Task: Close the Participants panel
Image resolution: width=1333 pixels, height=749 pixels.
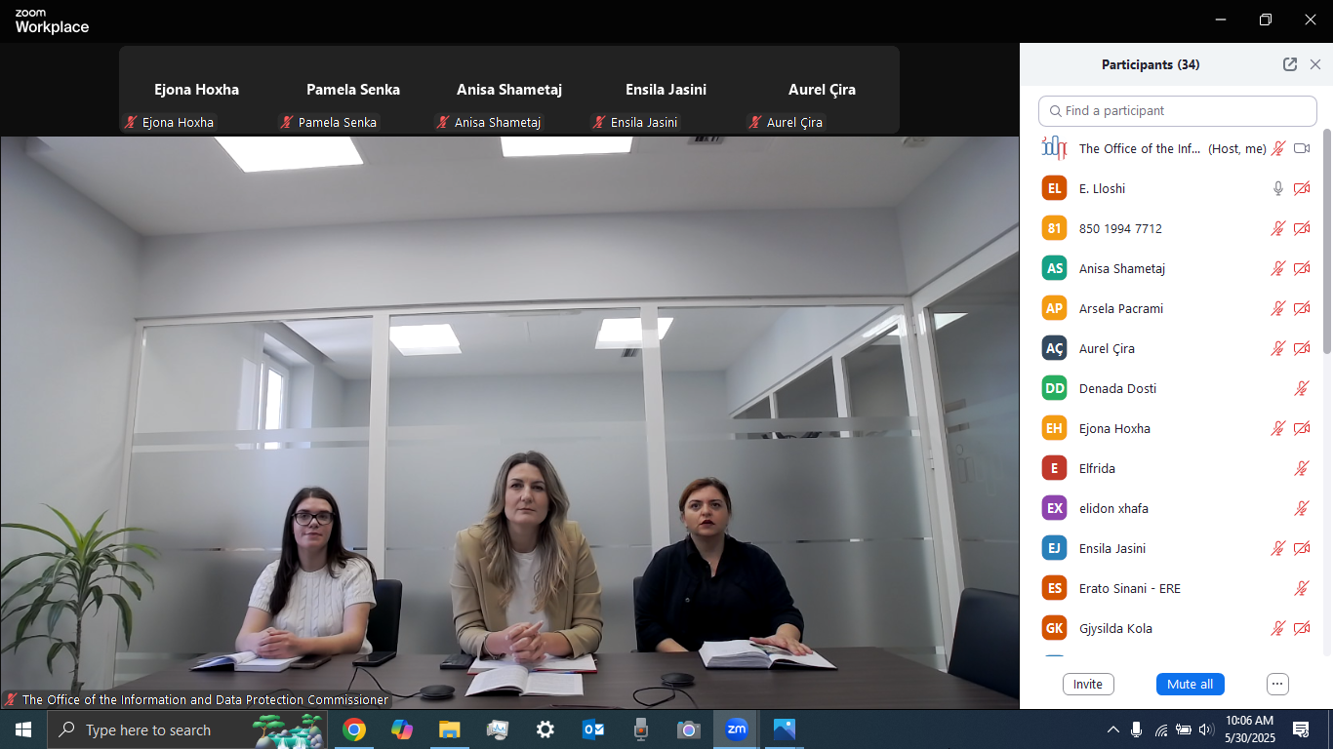Action: click(x=1315, y=64)
